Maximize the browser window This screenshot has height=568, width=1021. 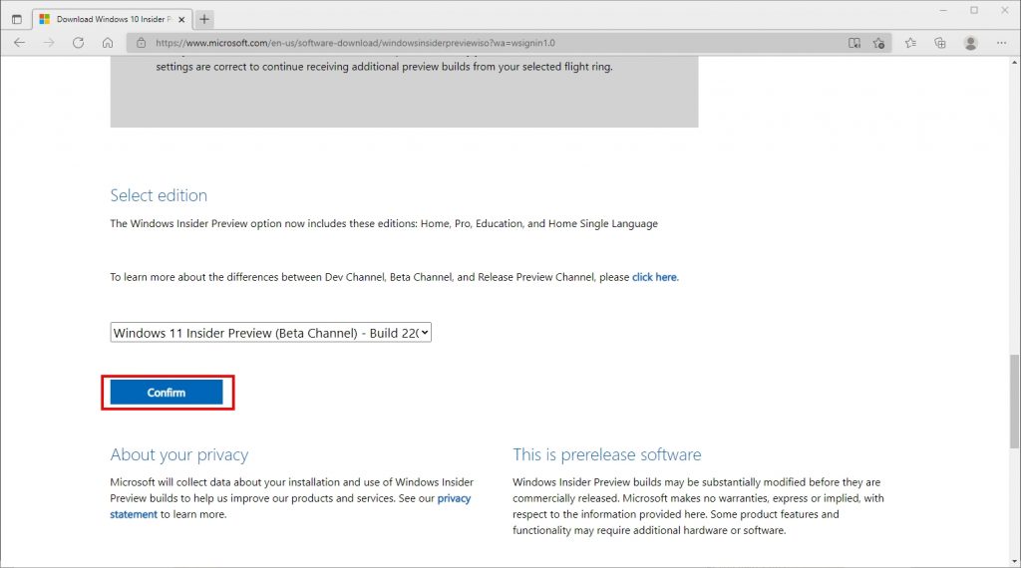[x=974, y=10]
